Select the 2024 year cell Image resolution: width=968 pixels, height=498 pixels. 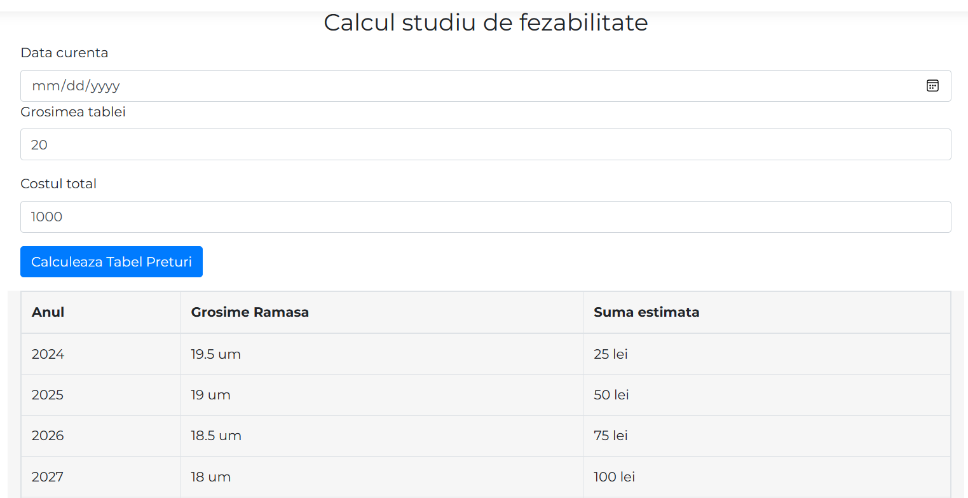pyautogui.click(x=48, y=354)
